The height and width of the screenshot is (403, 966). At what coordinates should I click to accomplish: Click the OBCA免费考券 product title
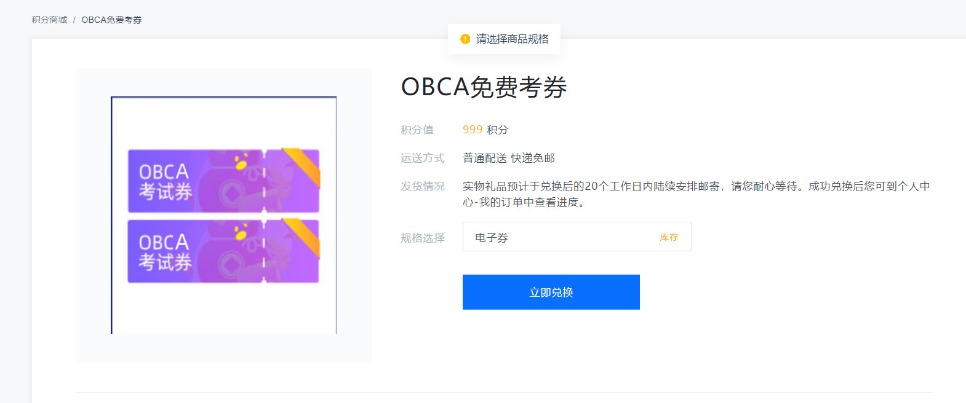(484, 87)
